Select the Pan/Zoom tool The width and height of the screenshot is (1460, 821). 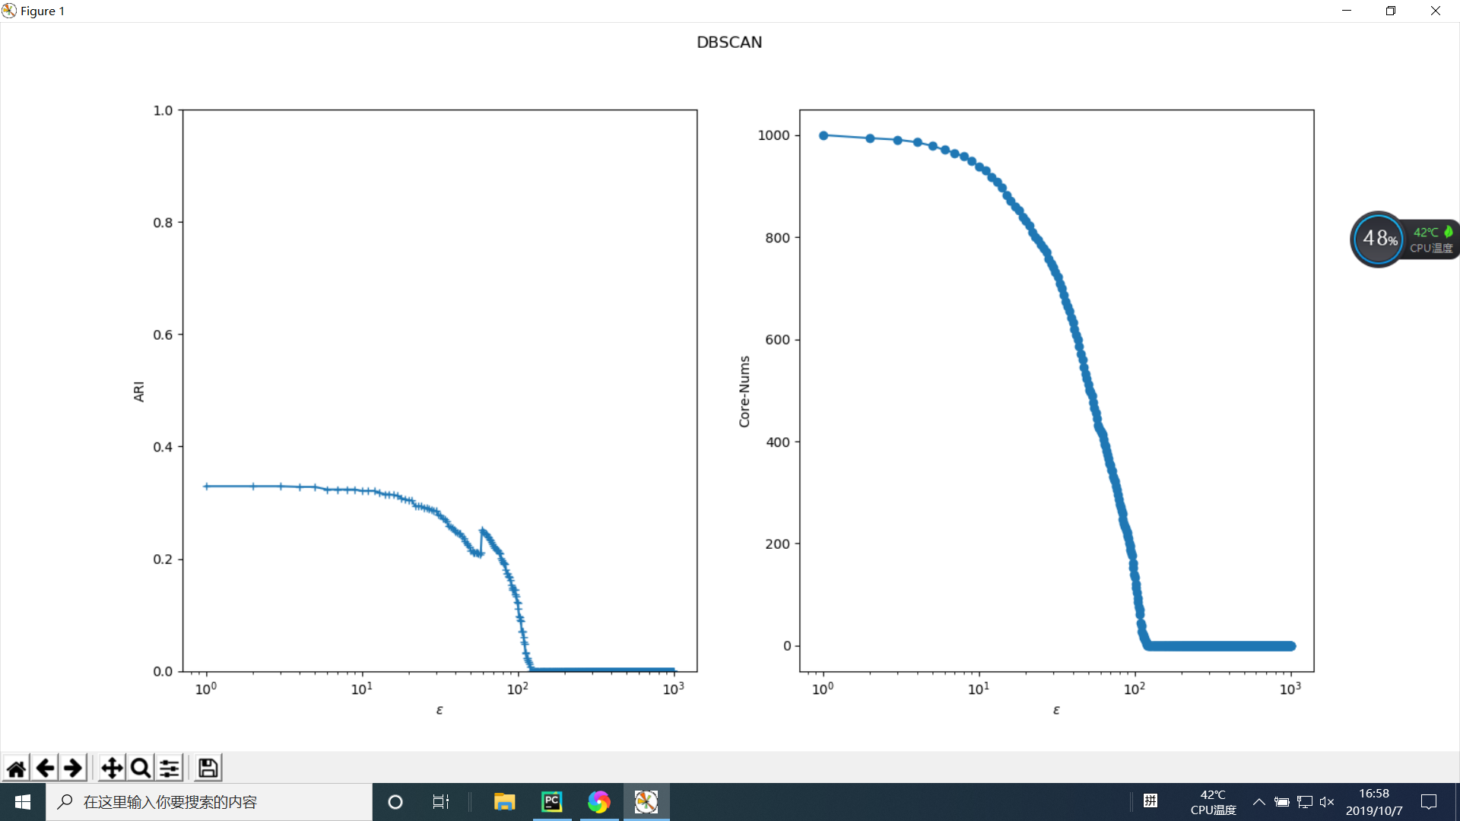(x=111, y=767)
